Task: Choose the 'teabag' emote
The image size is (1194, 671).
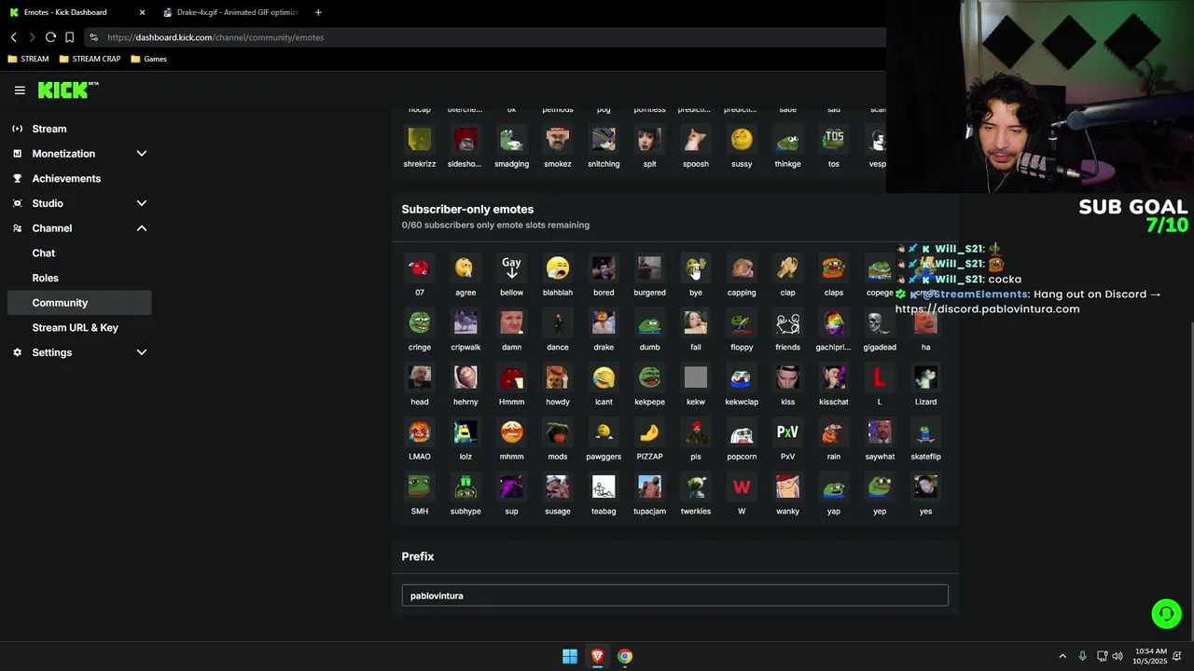Action: [x=604, y=487]
